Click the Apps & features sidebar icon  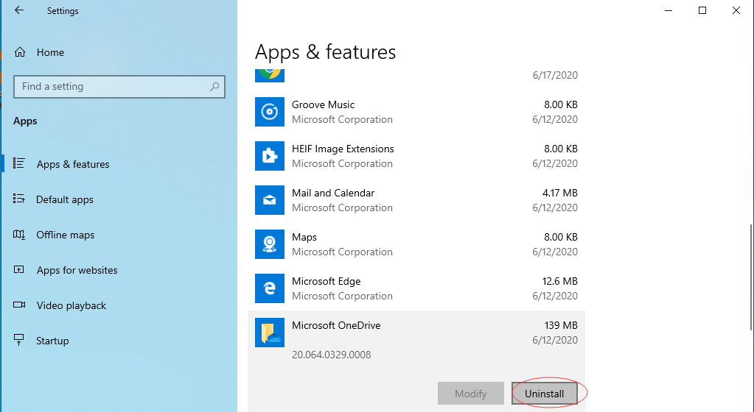click(x=18, y=163)
